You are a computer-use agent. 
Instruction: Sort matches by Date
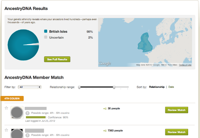click(171, 87)
